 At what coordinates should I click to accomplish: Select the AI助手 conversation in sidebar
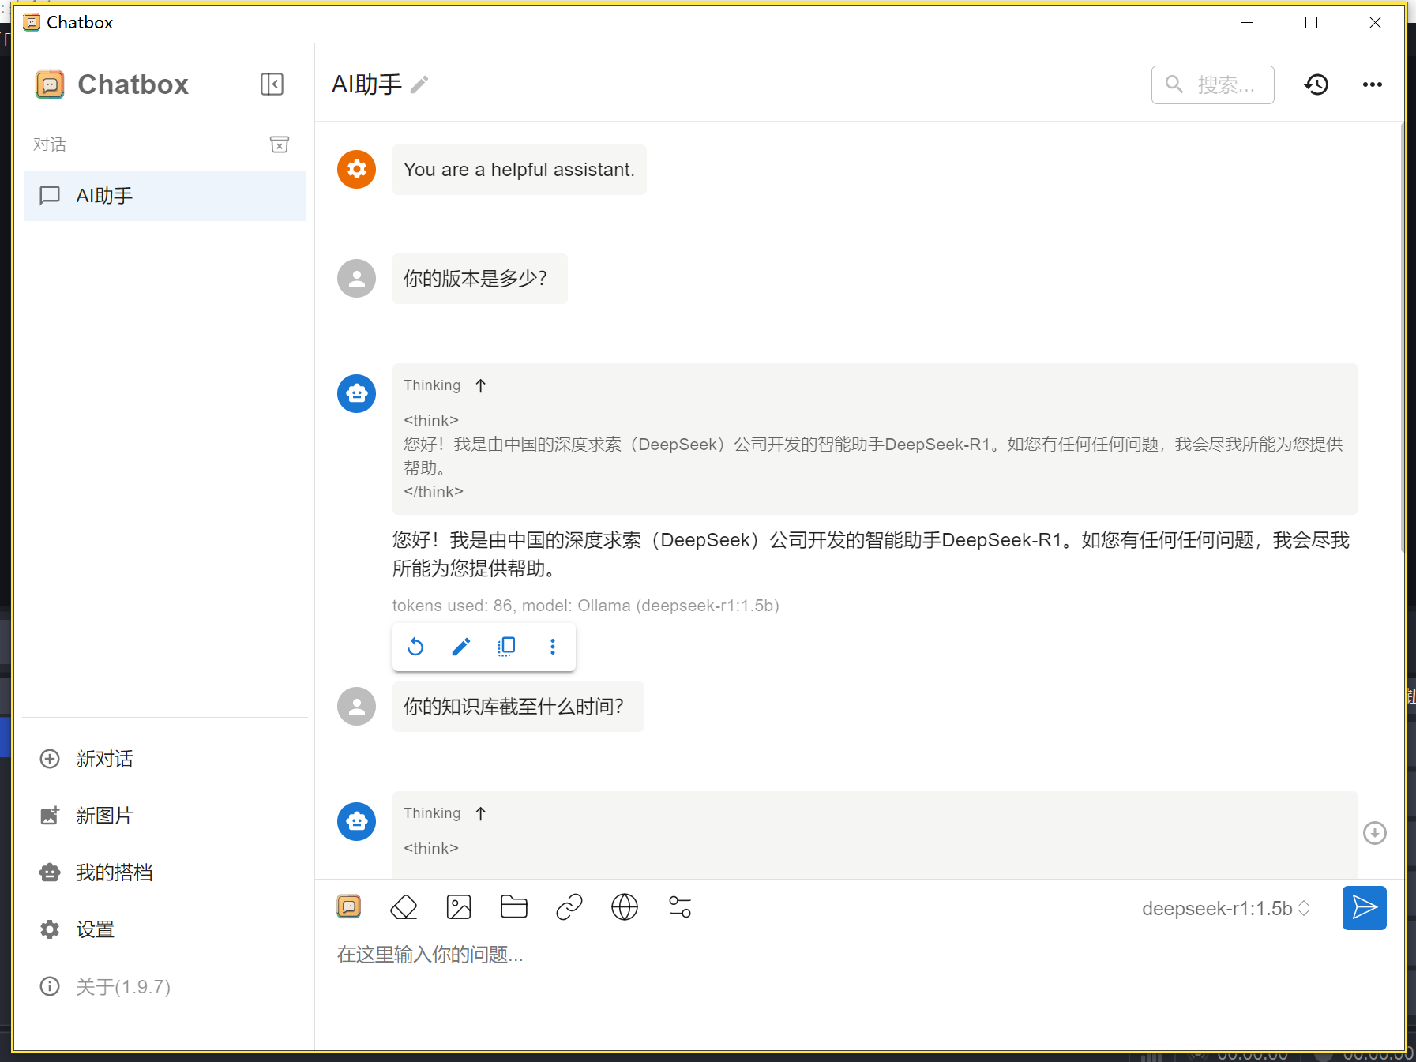click(165, 196)
